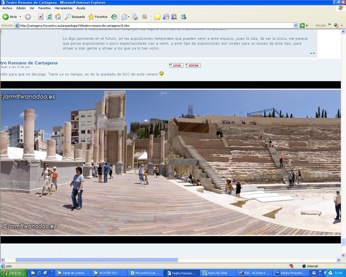
Task: Switch to Panel de control taskbar button
Action: (x=73, y=273)
